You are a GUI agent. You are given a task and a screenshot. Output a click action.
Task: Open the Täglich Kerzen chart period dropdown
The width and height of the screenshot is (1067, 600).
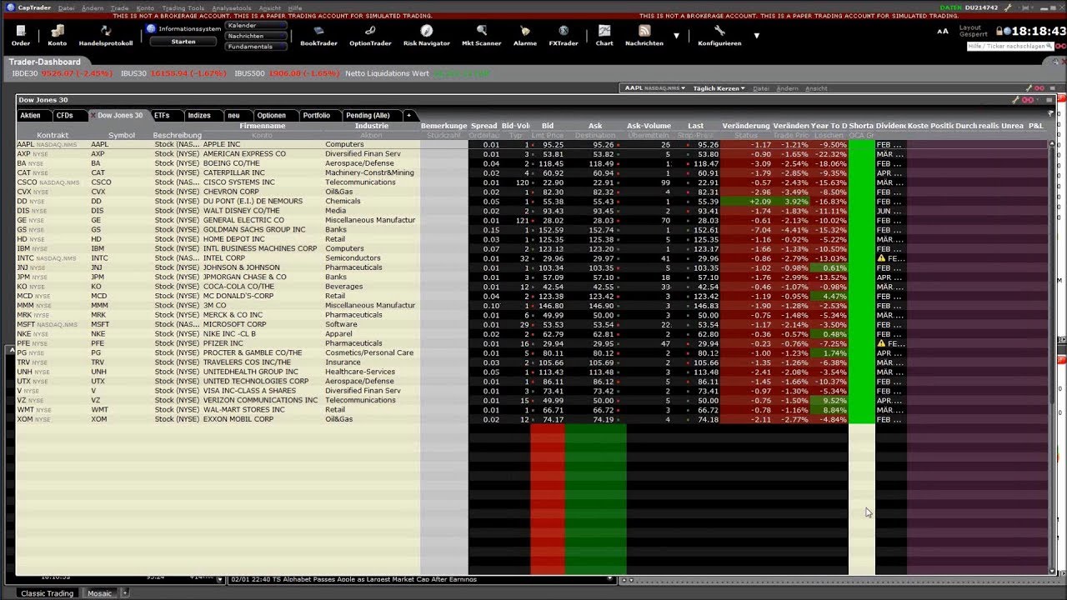tap(718, 88)
